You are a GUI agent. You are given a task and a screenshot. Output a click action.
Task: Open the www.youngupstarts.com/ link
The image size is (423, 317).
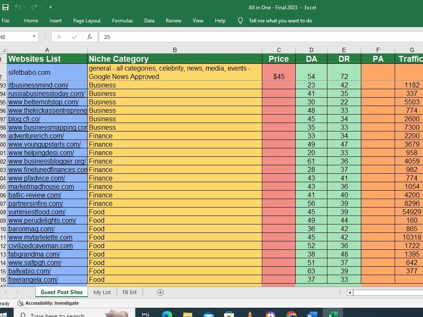pos(44,144)
